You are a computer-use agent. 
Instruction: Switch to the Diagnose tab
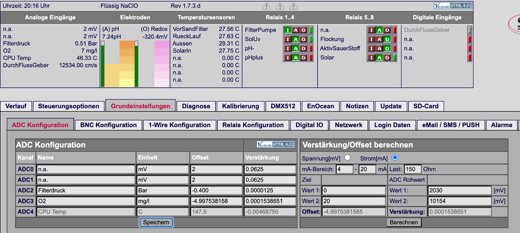point(196,106)
